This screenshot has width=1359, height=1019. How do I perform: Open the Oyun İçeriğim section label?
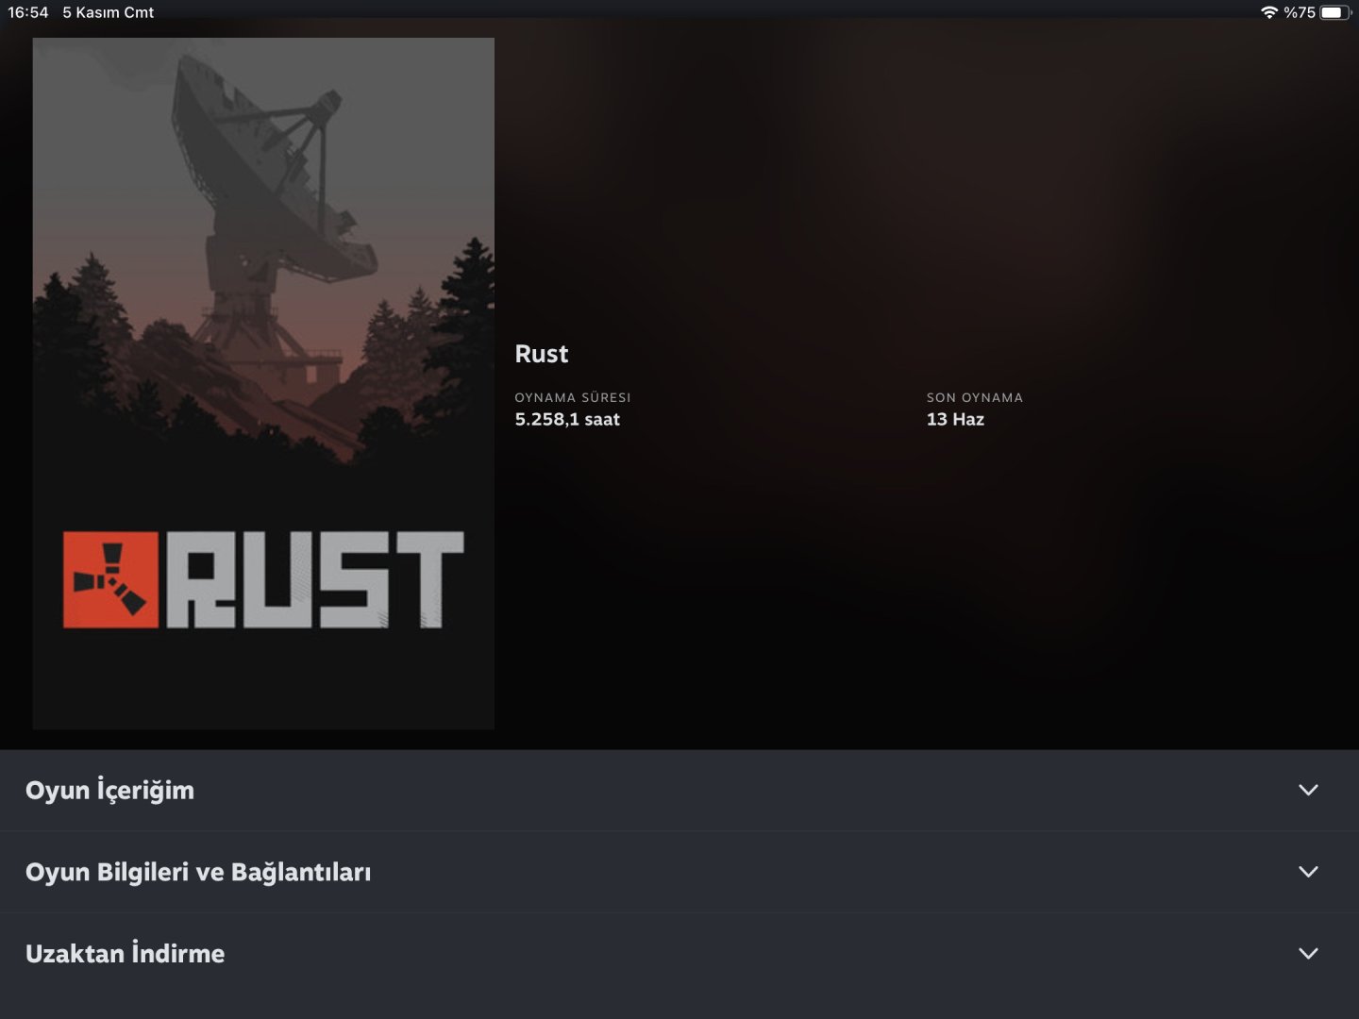tap(109, 791)
